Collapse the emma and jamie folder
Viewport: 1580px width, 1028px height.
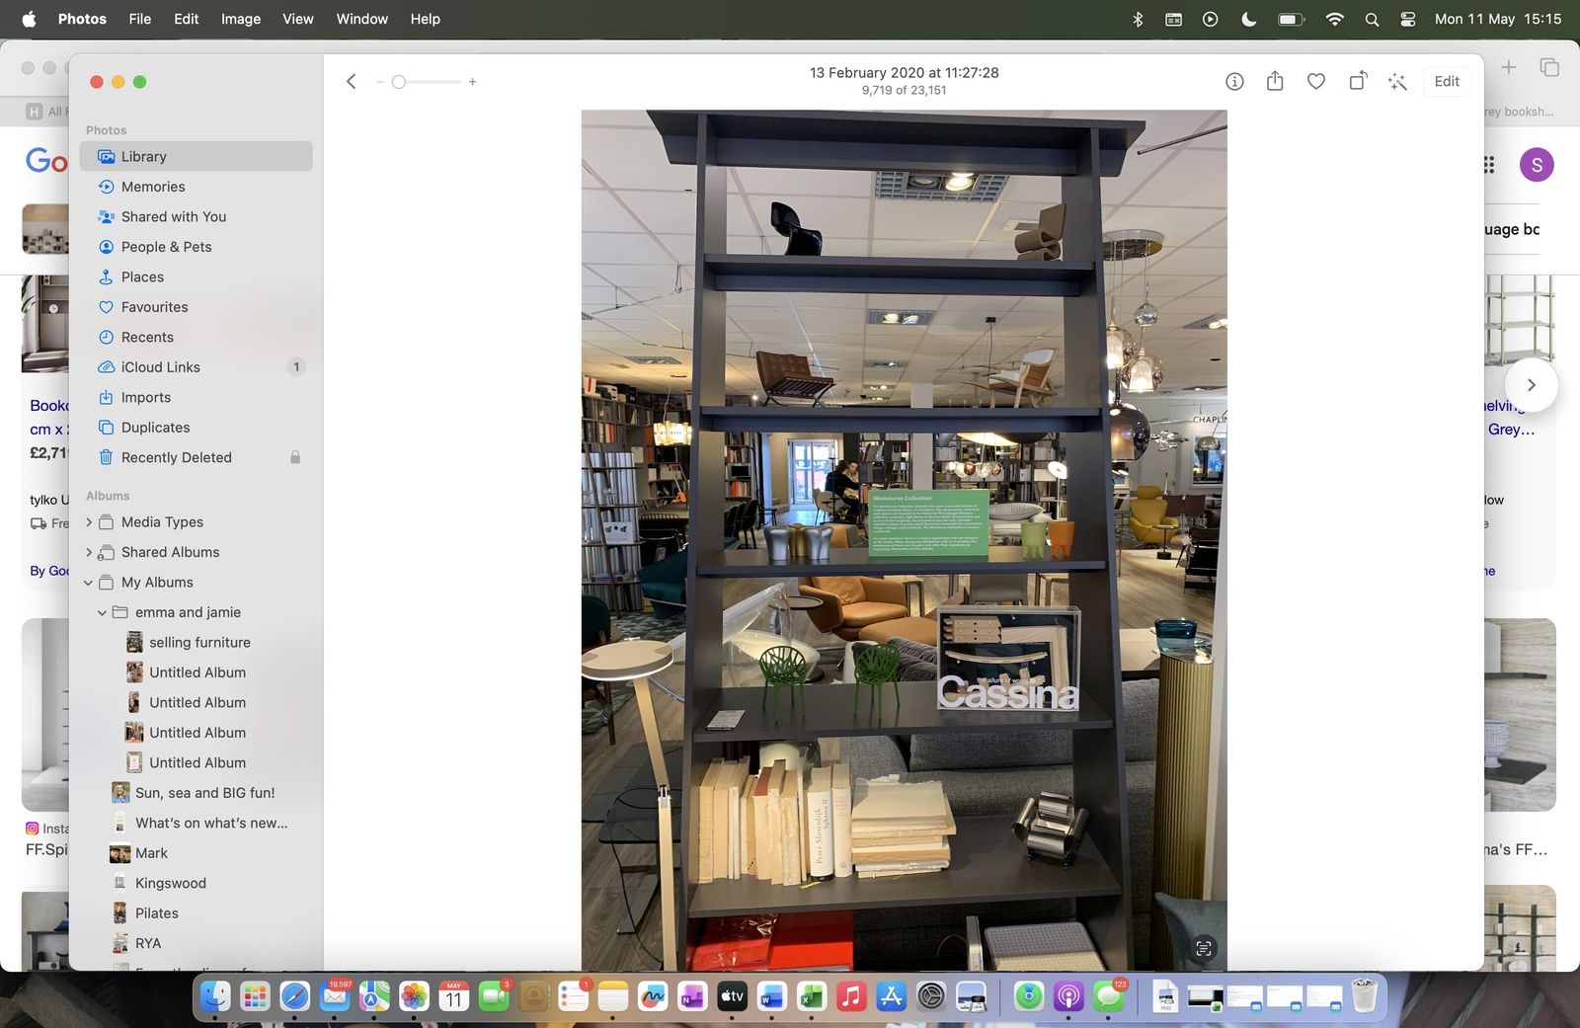(x=102, y=612)
